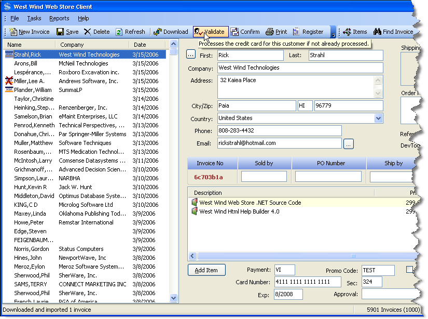This screenshot has height=319, width=428.
Task: Click the Company input field
Action: 300,68
